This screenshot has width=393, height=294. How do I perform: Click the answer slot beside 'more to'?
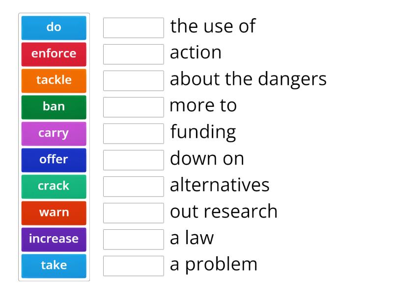tap(133, 107)
